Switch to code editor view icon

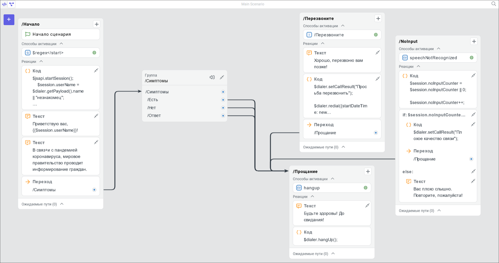4,4
